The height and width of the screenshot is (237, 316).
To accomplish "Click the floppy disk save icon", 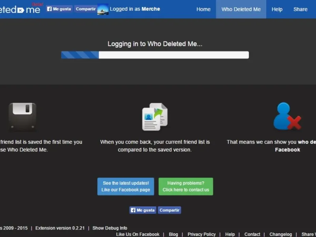I will (x=23, y=117).
